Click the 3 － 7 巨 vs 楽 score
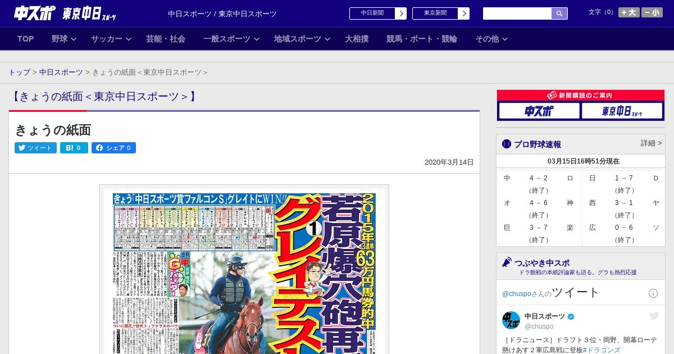674x354 pixels. click(538, 228)
